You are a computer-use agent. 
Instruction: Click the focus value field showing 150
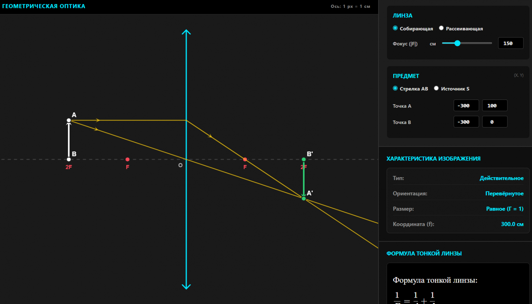point(511,43)
